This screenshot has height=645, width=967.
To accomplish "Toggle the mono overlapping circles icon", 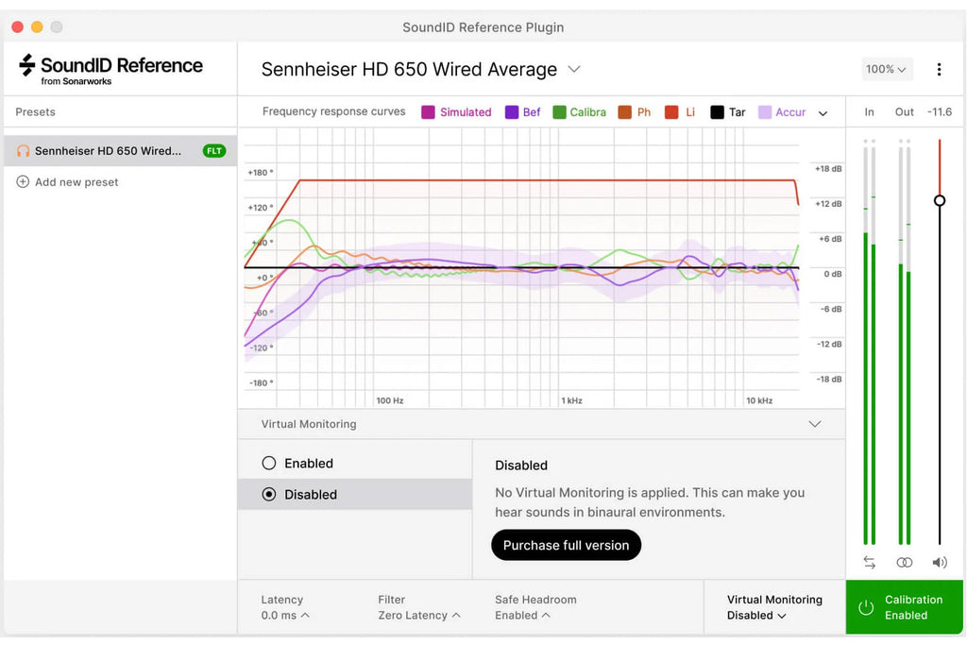I will [x=904, y=563].
